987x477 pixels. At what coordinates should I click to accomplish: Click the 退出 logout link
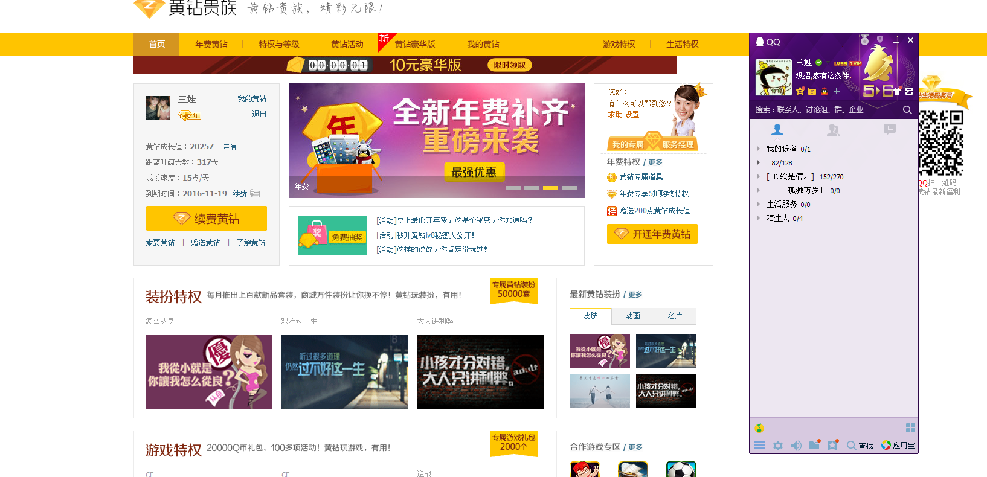coord(259,114)
